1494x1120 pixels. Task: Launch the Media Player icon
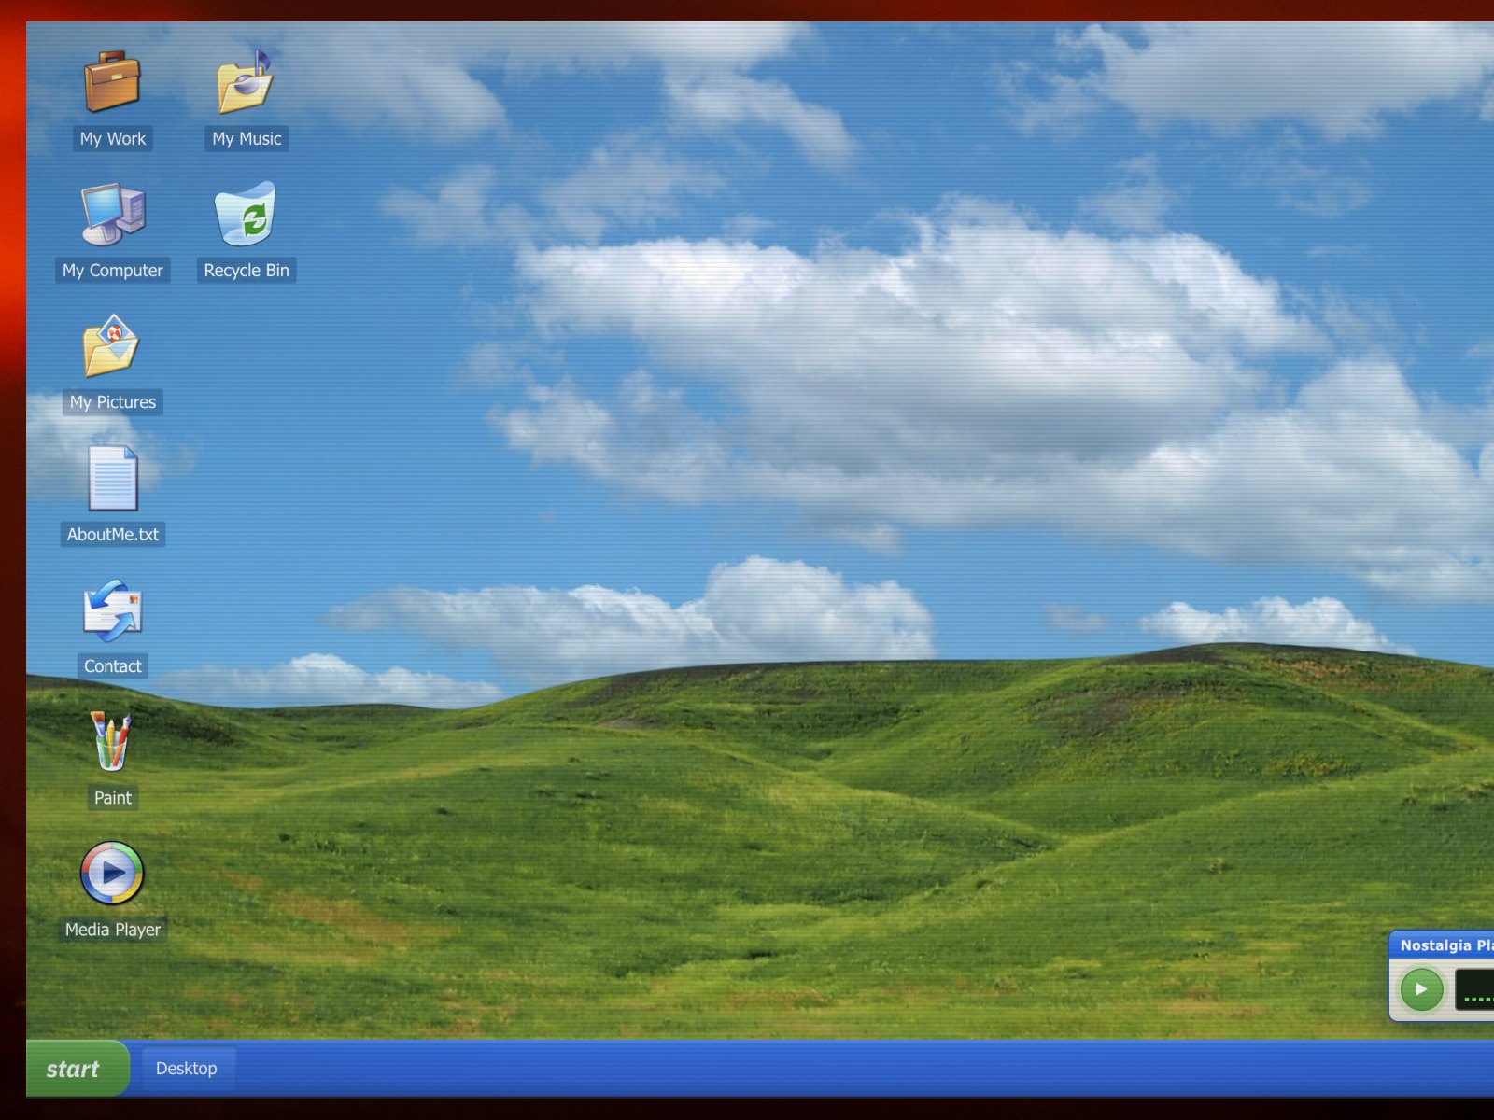click(x=112, y=874)
